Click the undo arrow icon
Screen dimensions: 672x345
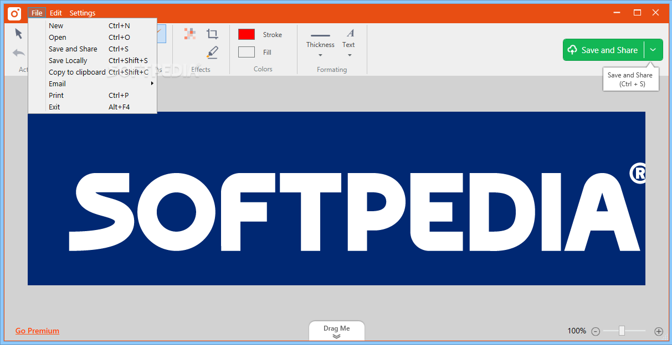pyautogui.click(x=19, y=53)
